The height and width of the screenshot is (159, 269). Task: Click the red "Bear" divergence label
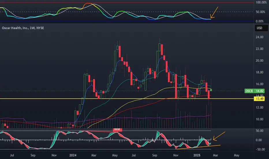pos(117,129)
